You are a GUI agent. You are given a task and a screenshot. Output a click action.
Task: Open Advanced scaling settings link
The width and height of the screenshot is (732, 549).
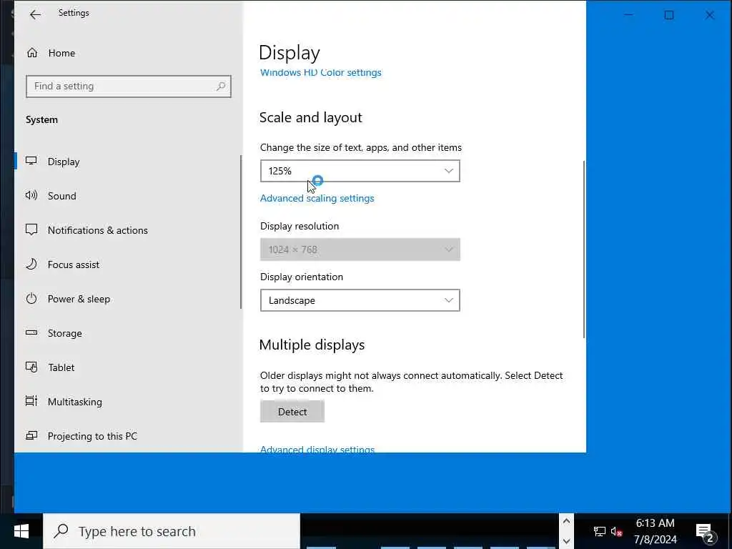click(317, 199)
